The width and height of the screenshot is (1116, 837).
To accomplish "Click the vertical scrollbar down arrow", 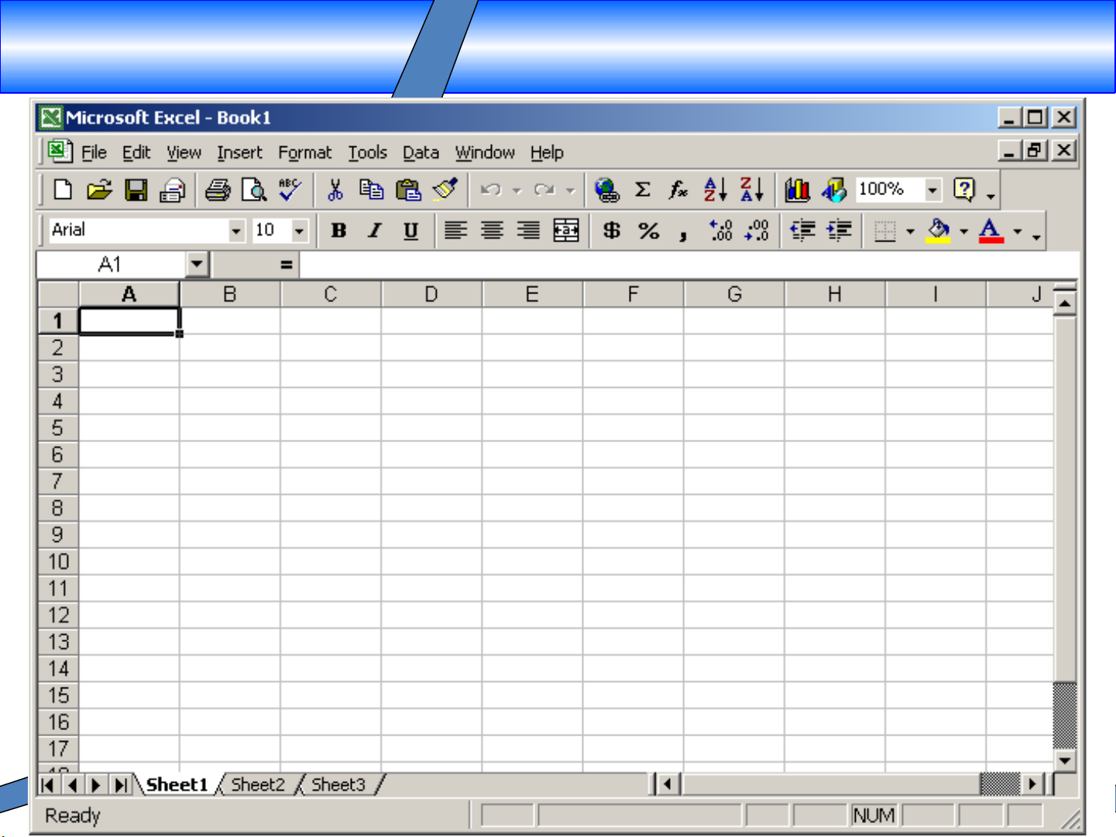I will 1065,760.
